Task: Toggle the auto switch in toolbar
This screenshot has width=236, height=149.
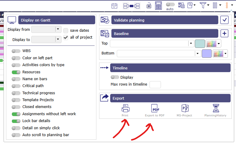Action: pos(170,4)
